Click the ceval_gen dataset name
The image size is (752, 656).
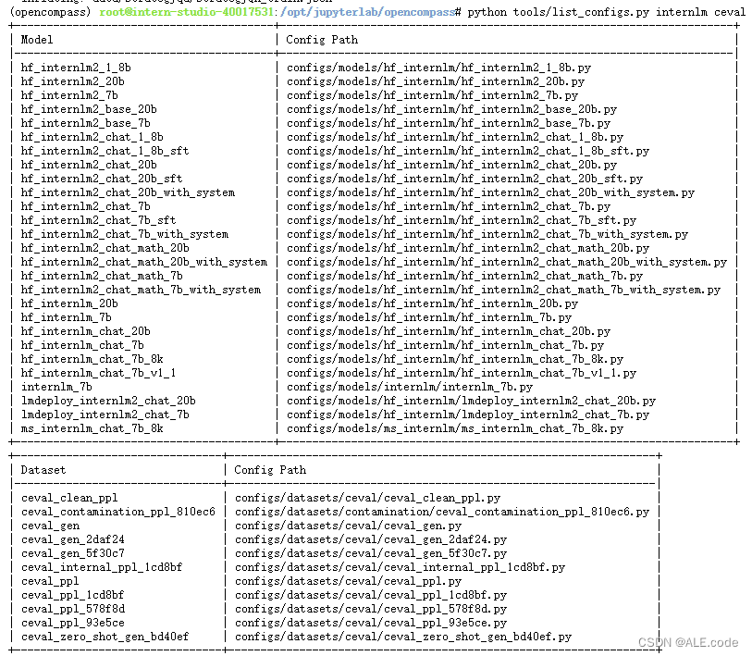(50, 526)
